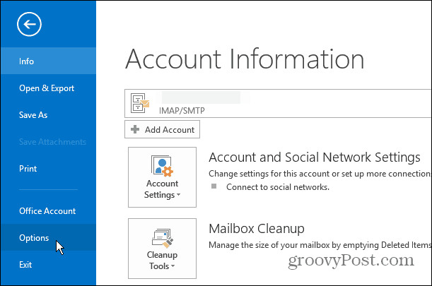Click the mailbox cabinet account icon
The image size is (432, 286).
[140, 103]
